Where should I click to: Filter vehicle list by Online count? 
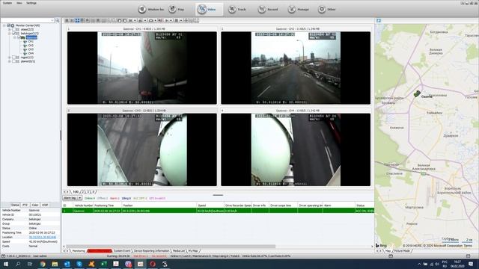click(90, 198)
